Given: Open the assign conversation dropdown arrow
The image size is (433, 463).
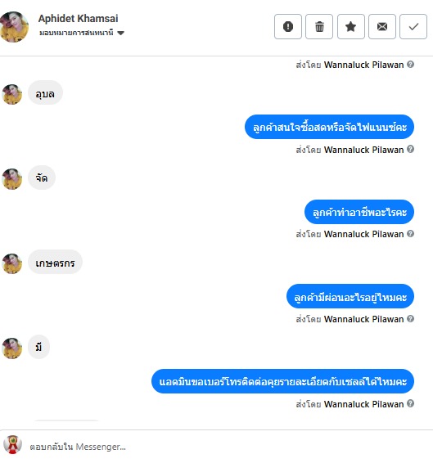Looking at the screenshot, I should pyautogui.click(x=120, y=33).
